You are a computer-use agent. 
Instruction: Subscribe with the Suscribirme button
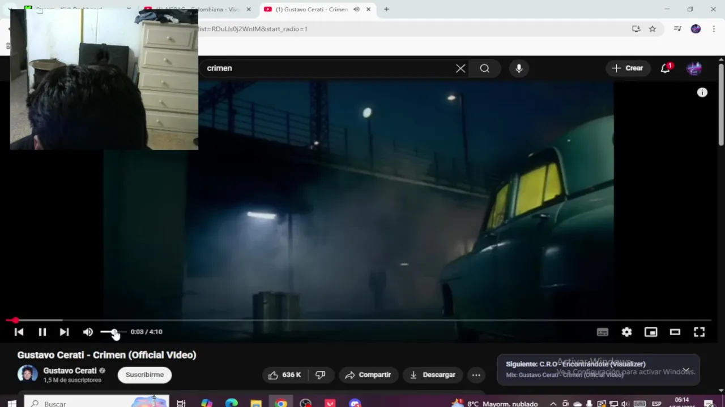pos(144,375)
